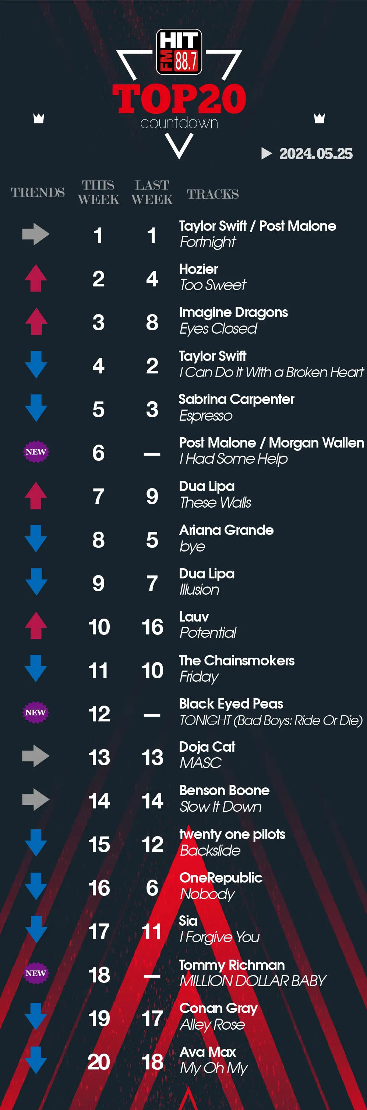The image size is (367, 1110).
Task: Click the LAST WEEK column header
Action: pos(152,192)
